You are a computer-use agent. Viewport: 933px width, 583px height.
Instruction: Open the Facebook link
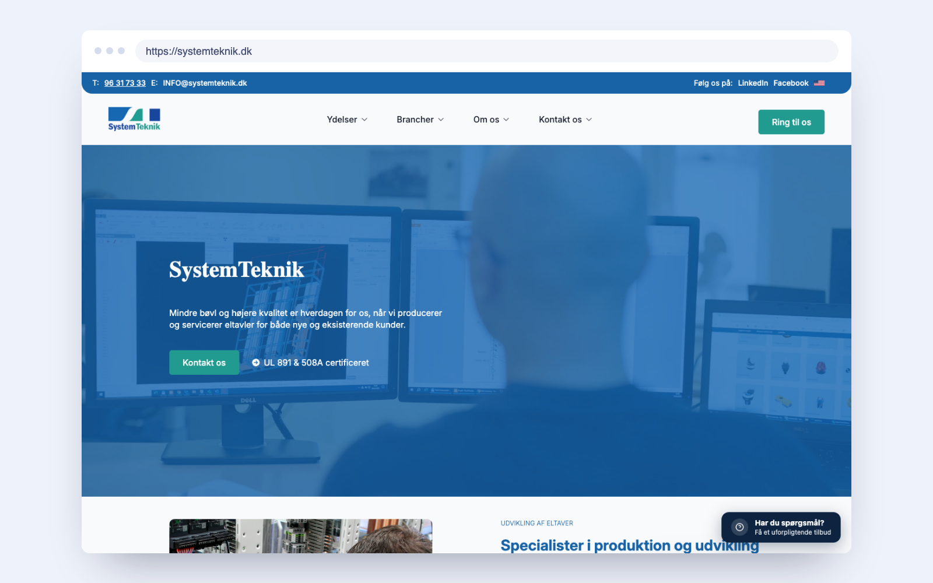(791, 83)
